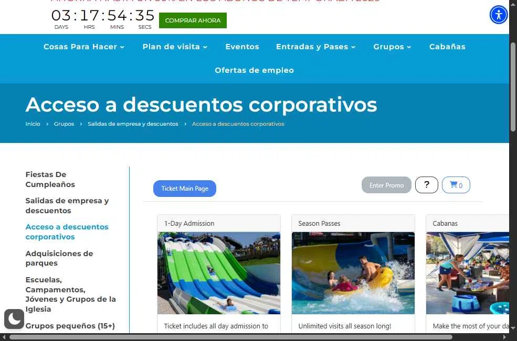Click the Enter Promo button
Screen dimensions: 517x341
click(386, 185)
